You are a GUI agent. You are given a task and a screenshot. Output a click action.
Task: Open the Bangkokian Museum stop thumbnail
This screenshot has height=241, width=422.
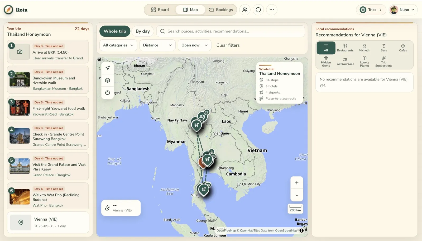point(20,79)
